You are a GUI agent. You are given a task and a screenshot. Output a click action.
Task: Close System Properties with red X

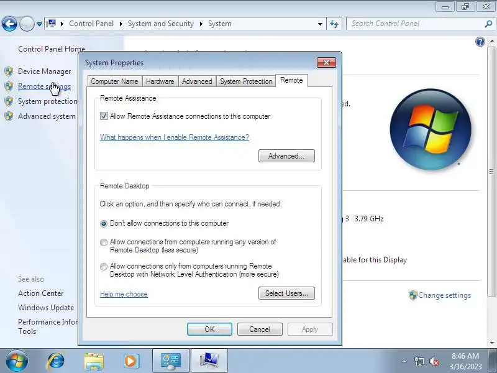tap(326, 63)
